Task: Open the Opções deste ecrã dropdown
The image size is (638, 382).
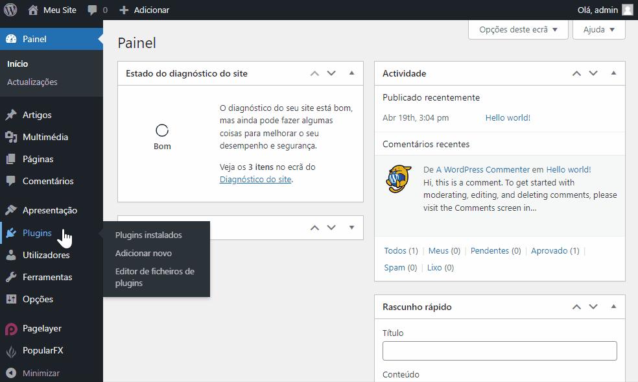Action: tap(518, 30)
